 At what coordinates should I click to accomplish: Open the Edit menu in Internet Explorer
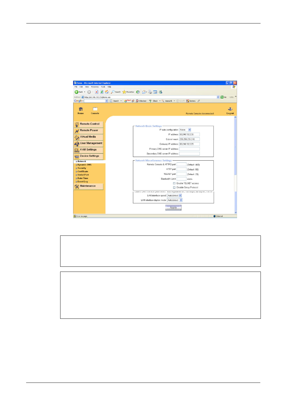(81, 87)
